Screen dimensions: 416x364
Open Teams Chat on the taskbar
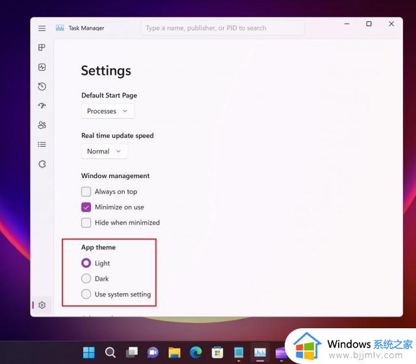point(153,352)
